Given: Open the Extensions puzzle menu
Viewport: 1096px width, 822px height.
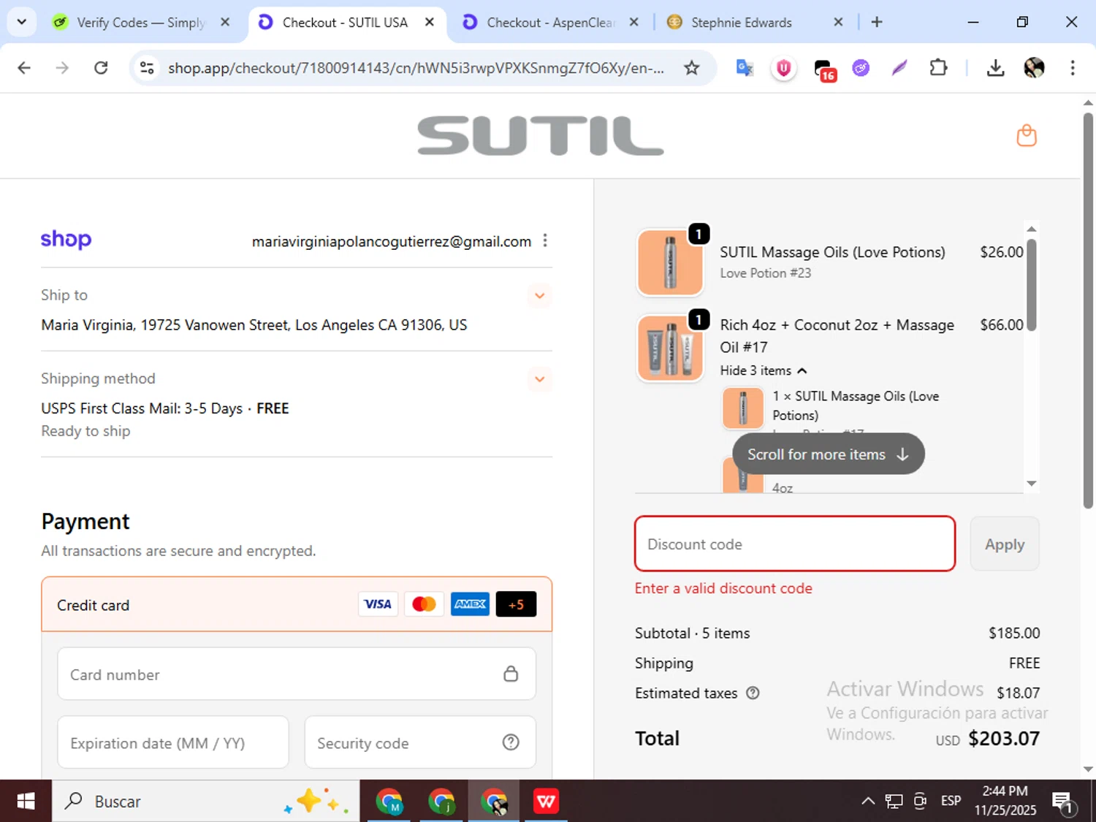Looking at the screenshot, I should click(x=938, y=68).
